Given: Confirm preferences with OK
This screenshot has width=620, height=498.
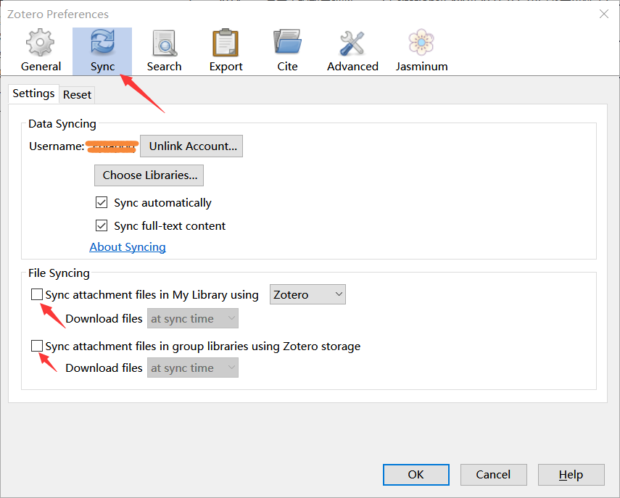Looking at the screenshot, I should pos(416,475).
